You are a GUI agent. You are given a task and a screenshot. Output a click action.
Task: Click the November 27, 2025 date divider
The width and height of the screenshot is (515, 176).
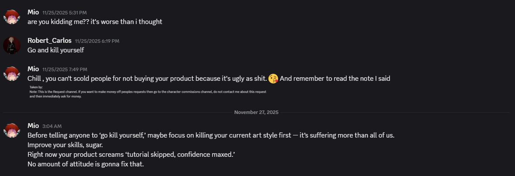(256, 112)
